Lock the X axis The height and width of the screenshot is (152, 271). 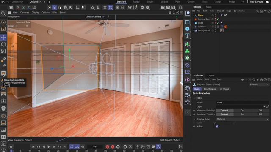18,8
